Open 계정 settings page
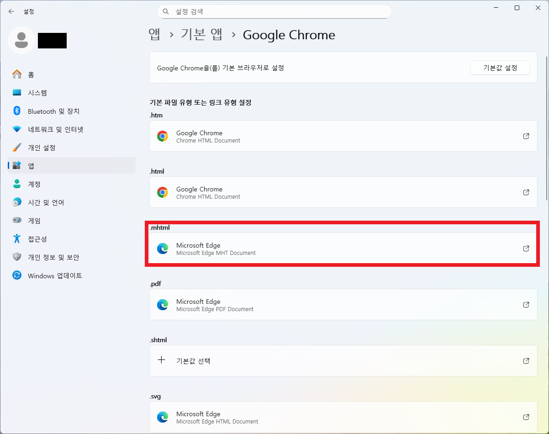Viewport: 549px width, 434px height. point(72,184)
